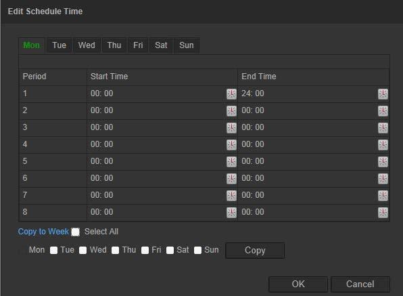Confirm schedule with OK button
Viewport: 403px width, 296px height.
pyautogui.click(x=298, y=284)
